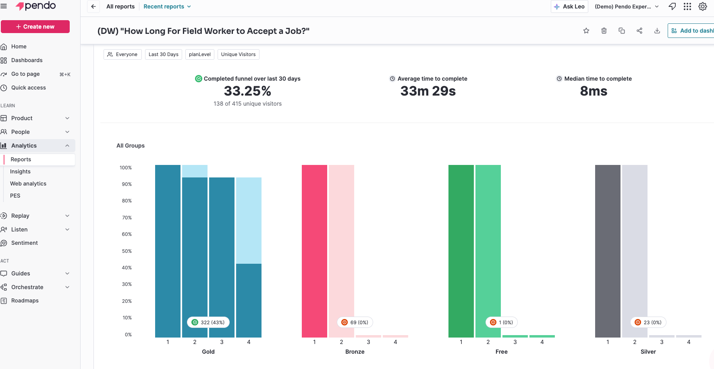
Task: Click the 23 (0%) Silver badge
Action: 648,323
